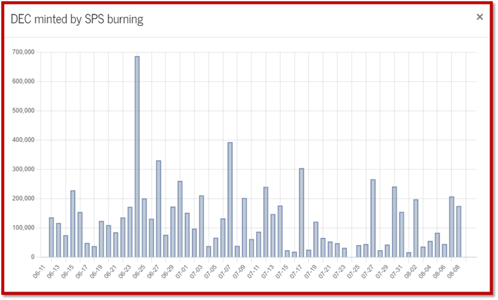Click the 08-08 date label
Viewport: 498px width, 300px height.
pos(453,271)
